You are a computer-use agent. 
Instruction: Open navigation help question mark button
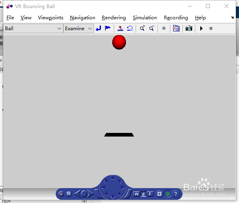[x=176, y=194]
